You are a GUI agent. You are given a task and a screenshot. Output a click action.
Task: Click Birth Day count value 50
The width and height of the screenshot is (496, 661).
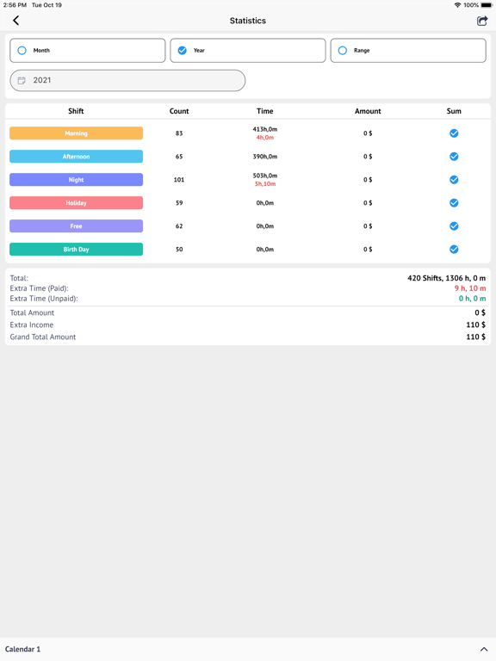point(179,249)
